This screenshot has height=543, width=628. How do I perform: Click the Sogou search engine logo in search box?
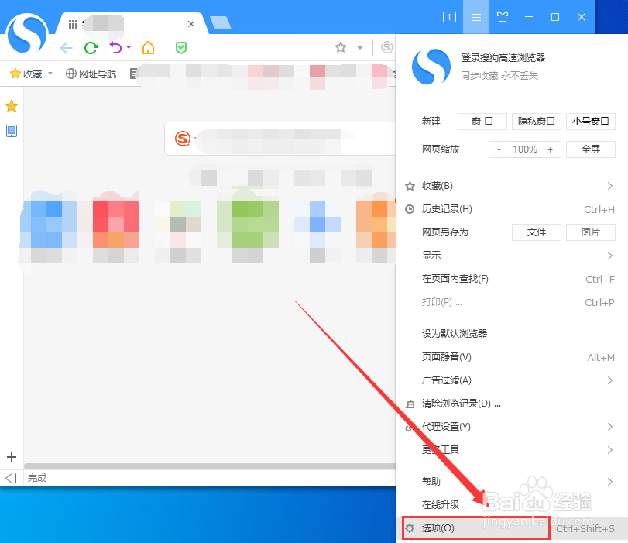click(183, 139)
